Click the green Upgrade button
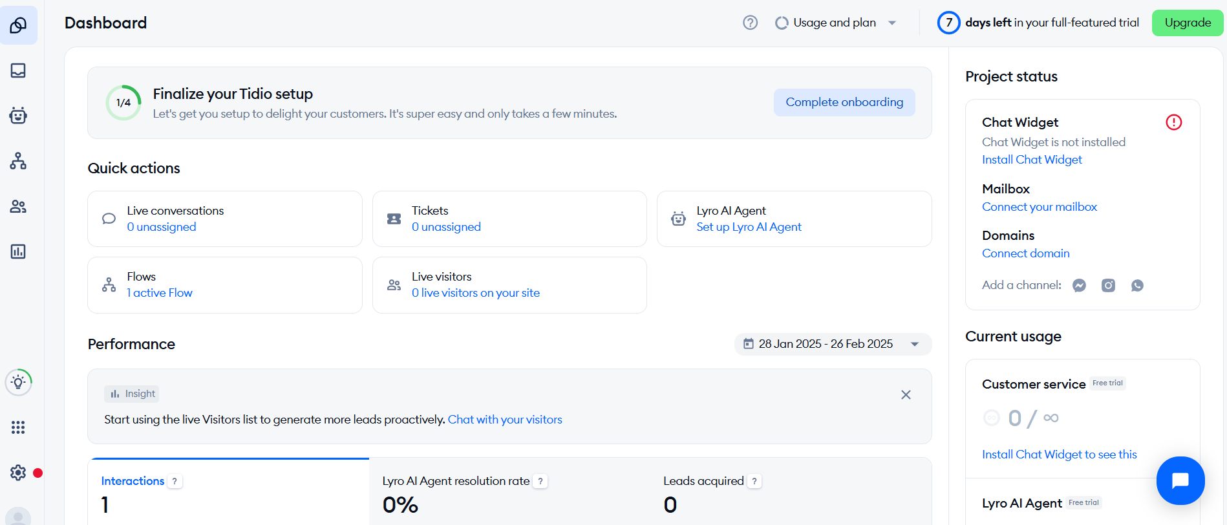1227x525 pixels. (1188, 23)
